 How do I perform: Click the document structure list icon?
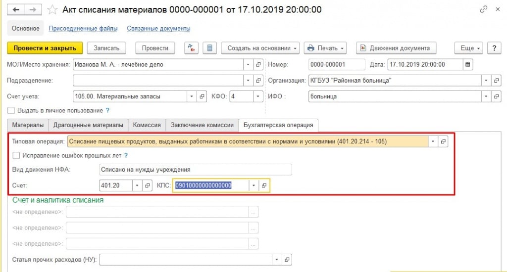pos(209,48)
